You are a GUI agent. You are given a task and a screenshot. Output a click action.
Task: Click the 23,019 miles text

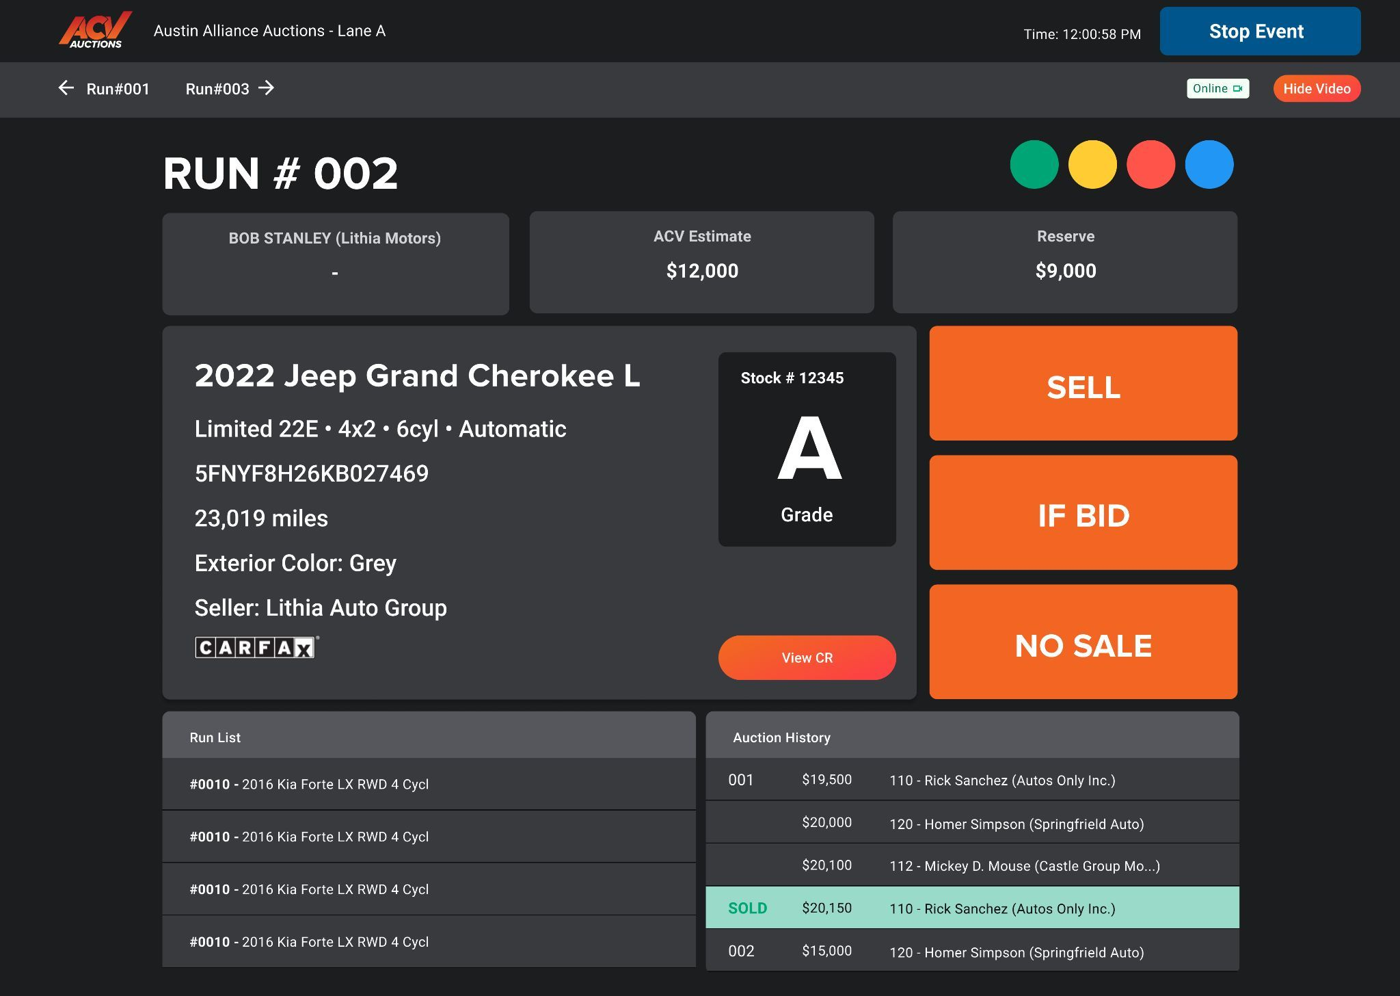point(261,519)
